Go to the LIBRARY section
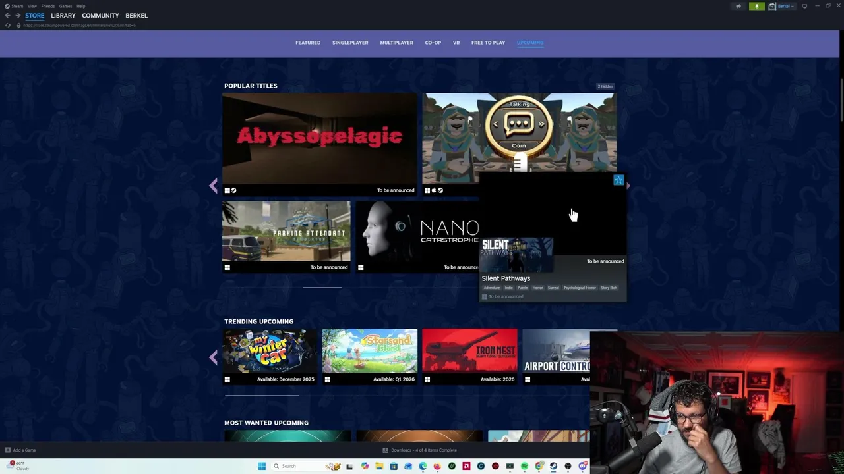 click(x=63, y=16)
